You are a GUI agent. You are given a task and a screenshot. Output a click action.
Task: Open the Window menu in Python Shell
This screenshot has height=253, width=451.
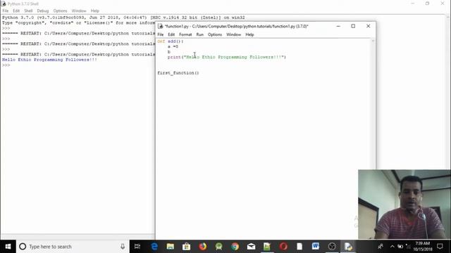[x=79, y=11]
